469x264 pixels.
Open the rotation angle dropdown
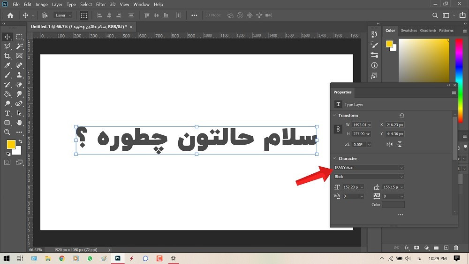point(369,144)
